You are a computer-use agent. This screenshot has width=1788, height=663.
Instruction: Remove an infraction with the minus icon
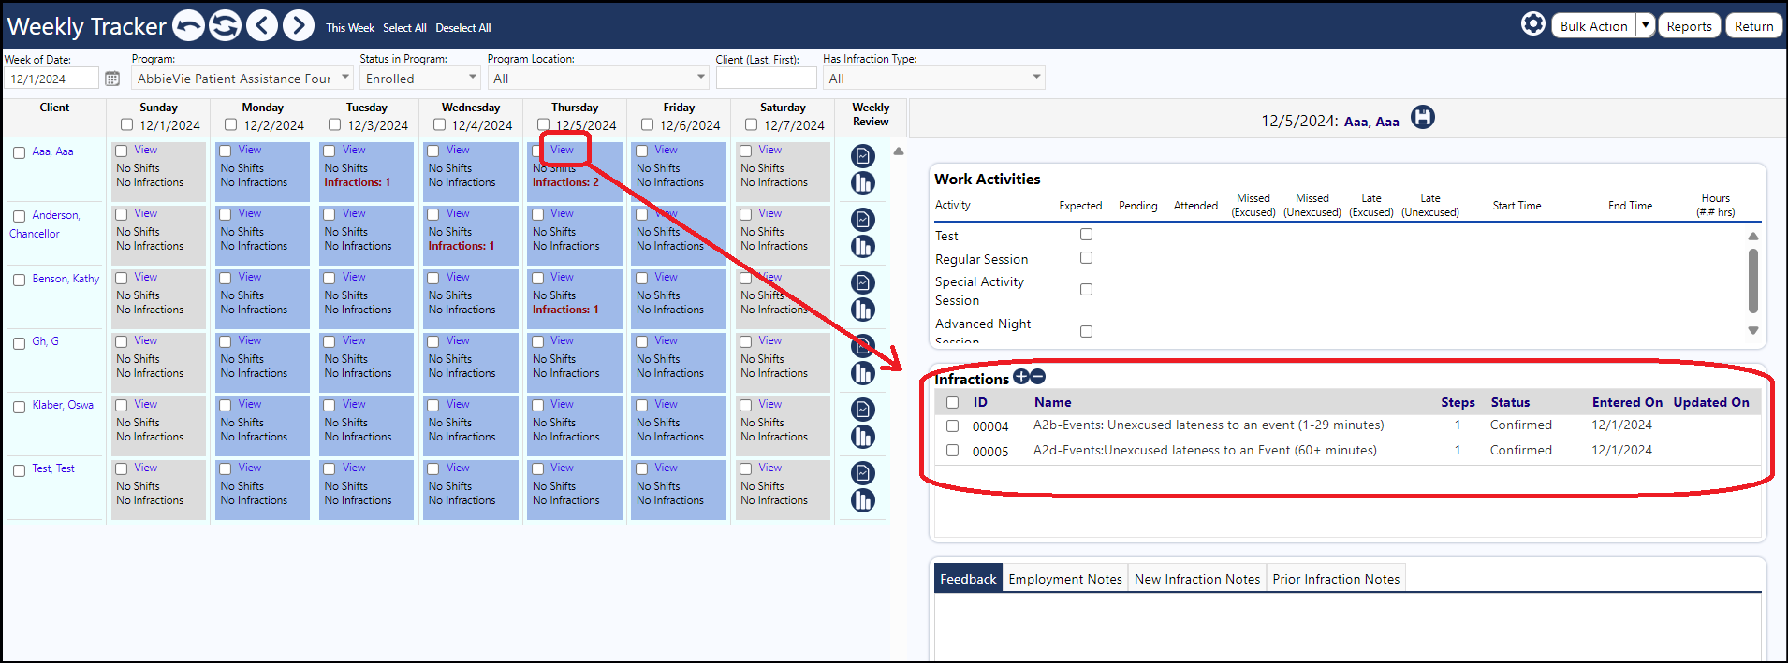[x=1037, y=377]
